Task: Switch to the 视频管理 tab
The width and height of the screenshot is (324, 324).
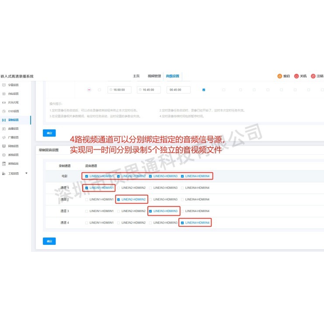Action: 154,76
